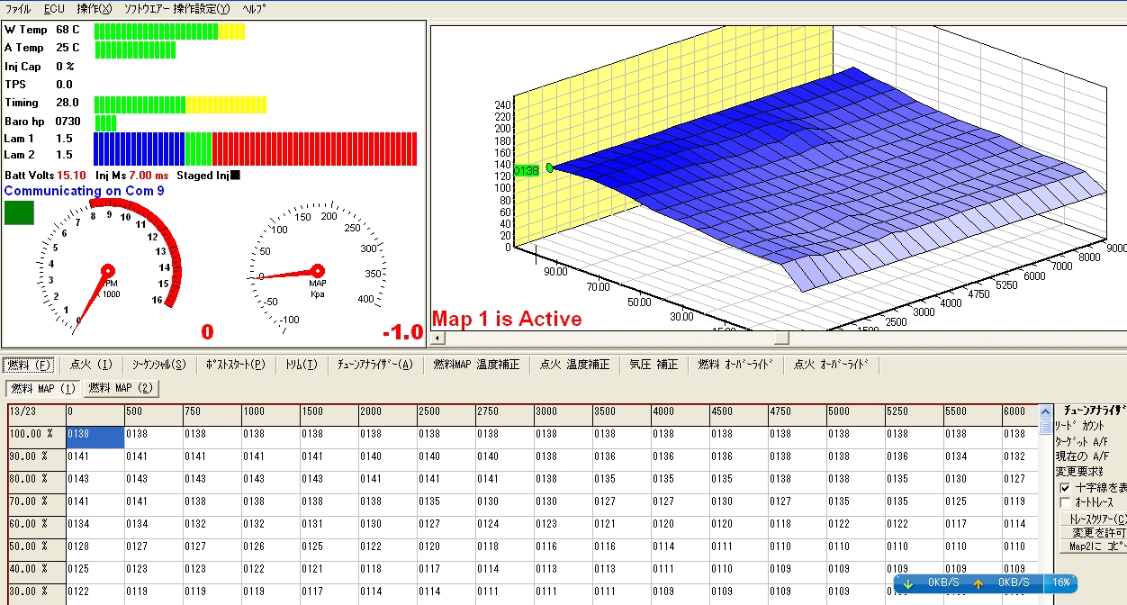
Task: Open the 操作(X) menu
Action: 94,8
